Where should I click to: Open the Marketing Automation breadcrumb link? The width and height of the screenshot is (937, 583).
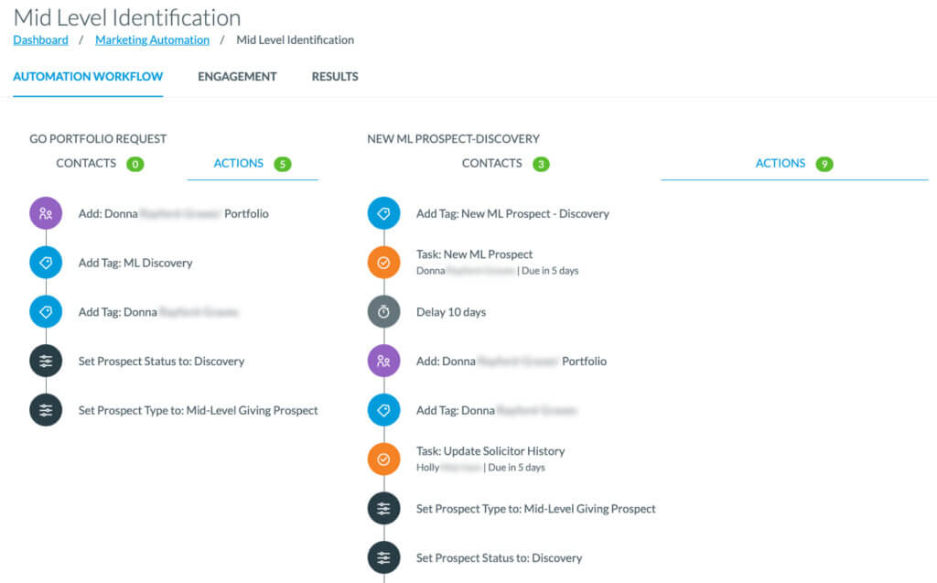point(152,40)
